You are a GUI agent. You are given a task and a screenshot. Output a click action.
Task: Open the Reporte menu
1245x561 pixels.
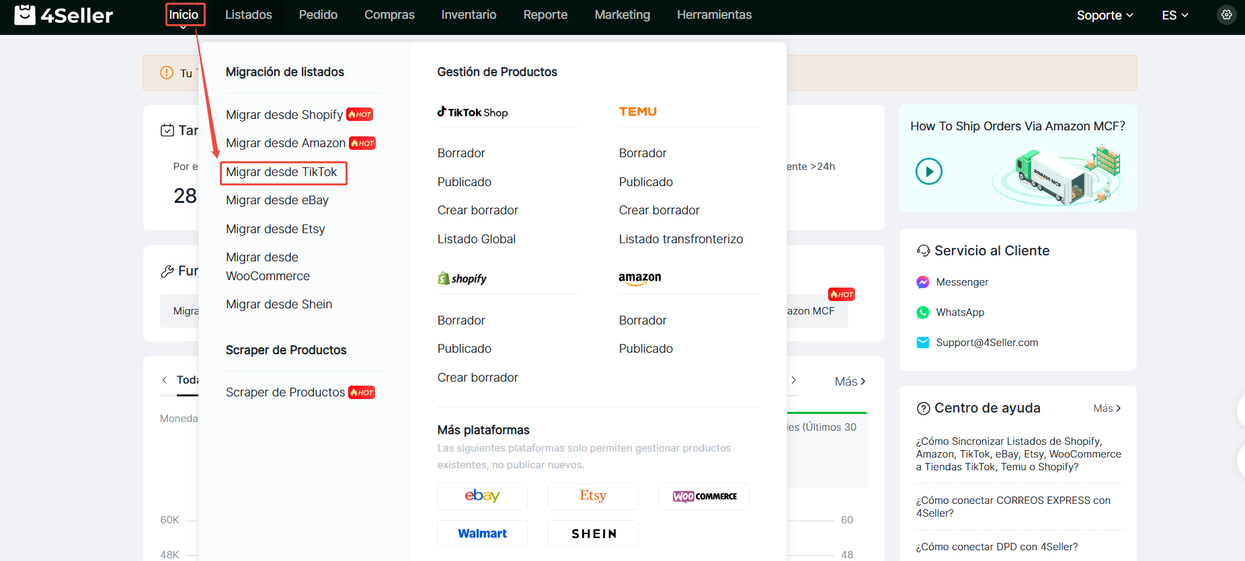click(546, 15)
